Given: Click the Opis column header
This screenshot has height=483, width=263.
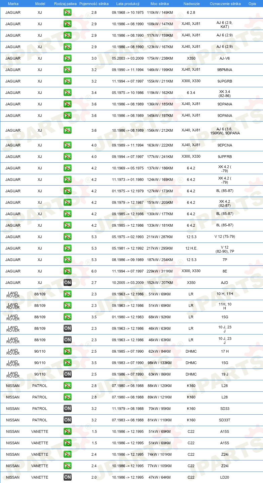Looking at the screenshot, I should [x=252, y=4].
